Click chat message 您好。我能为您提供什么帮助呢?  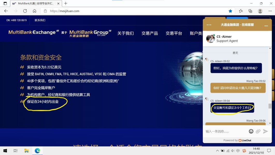pos(236,68)
